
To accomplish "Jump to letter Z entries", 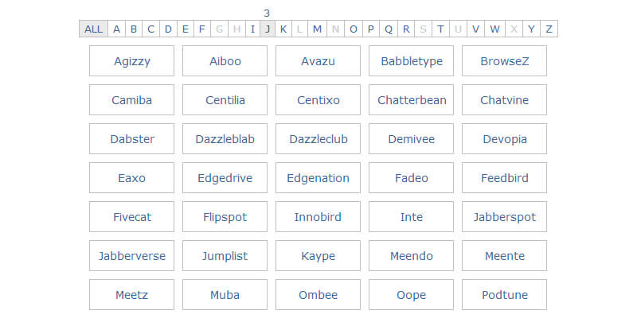I will tap(549, 29).
